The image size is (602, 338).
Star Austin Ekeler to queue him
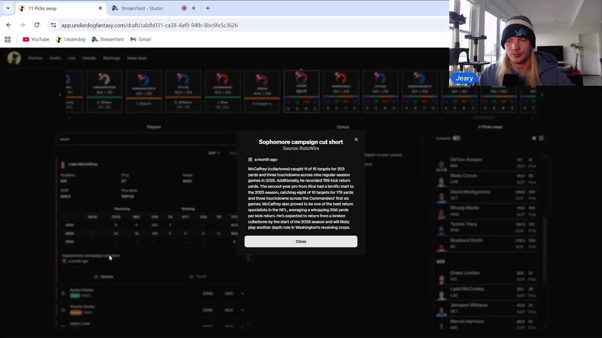click(63, 293)
